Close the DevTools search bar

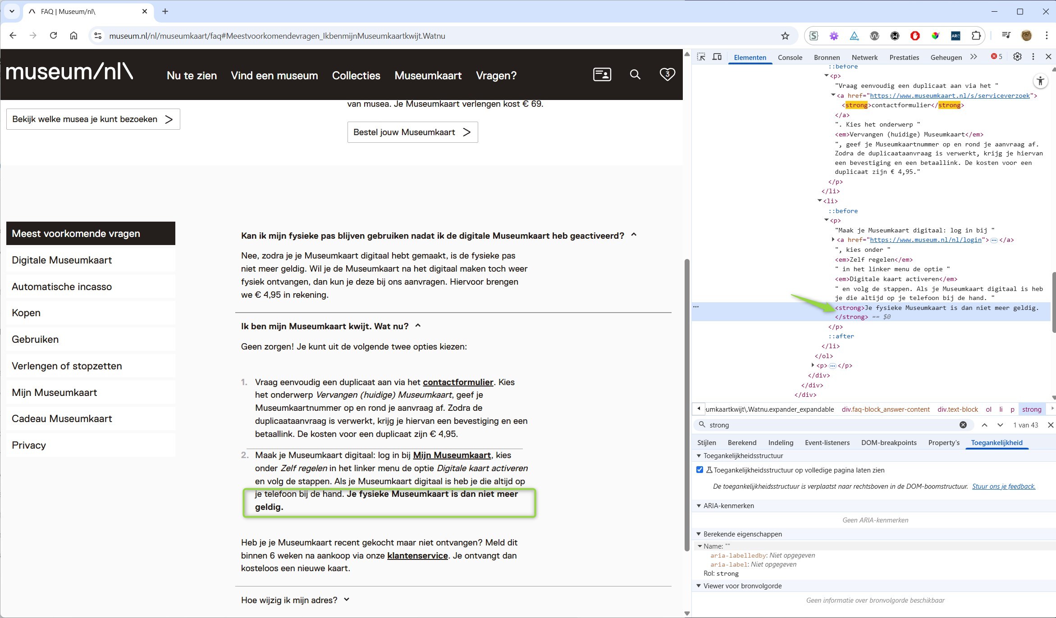tap(1051, 425)
